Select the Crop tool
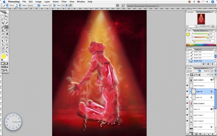Screen dimensions: 217x136 (3, 23)
